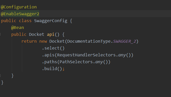Click the 'new' keyword

tap(43, 41)
